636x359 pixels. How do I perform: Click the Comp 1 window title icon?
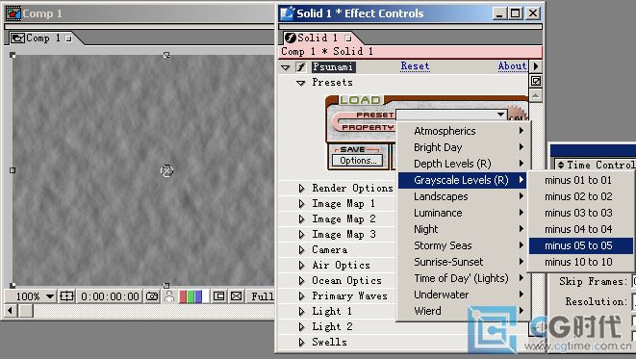point(13,13)
